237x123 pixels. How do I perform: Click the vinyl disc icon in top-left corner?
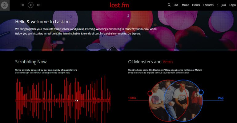(x=5, y=5)
